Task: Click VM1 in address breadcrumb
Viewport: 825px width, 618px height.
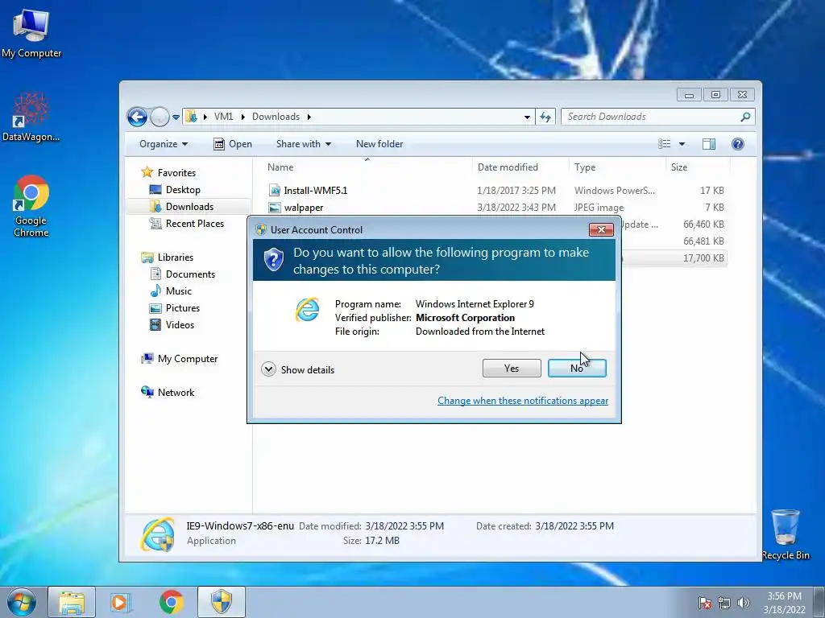Action: [x=224, y=117]
